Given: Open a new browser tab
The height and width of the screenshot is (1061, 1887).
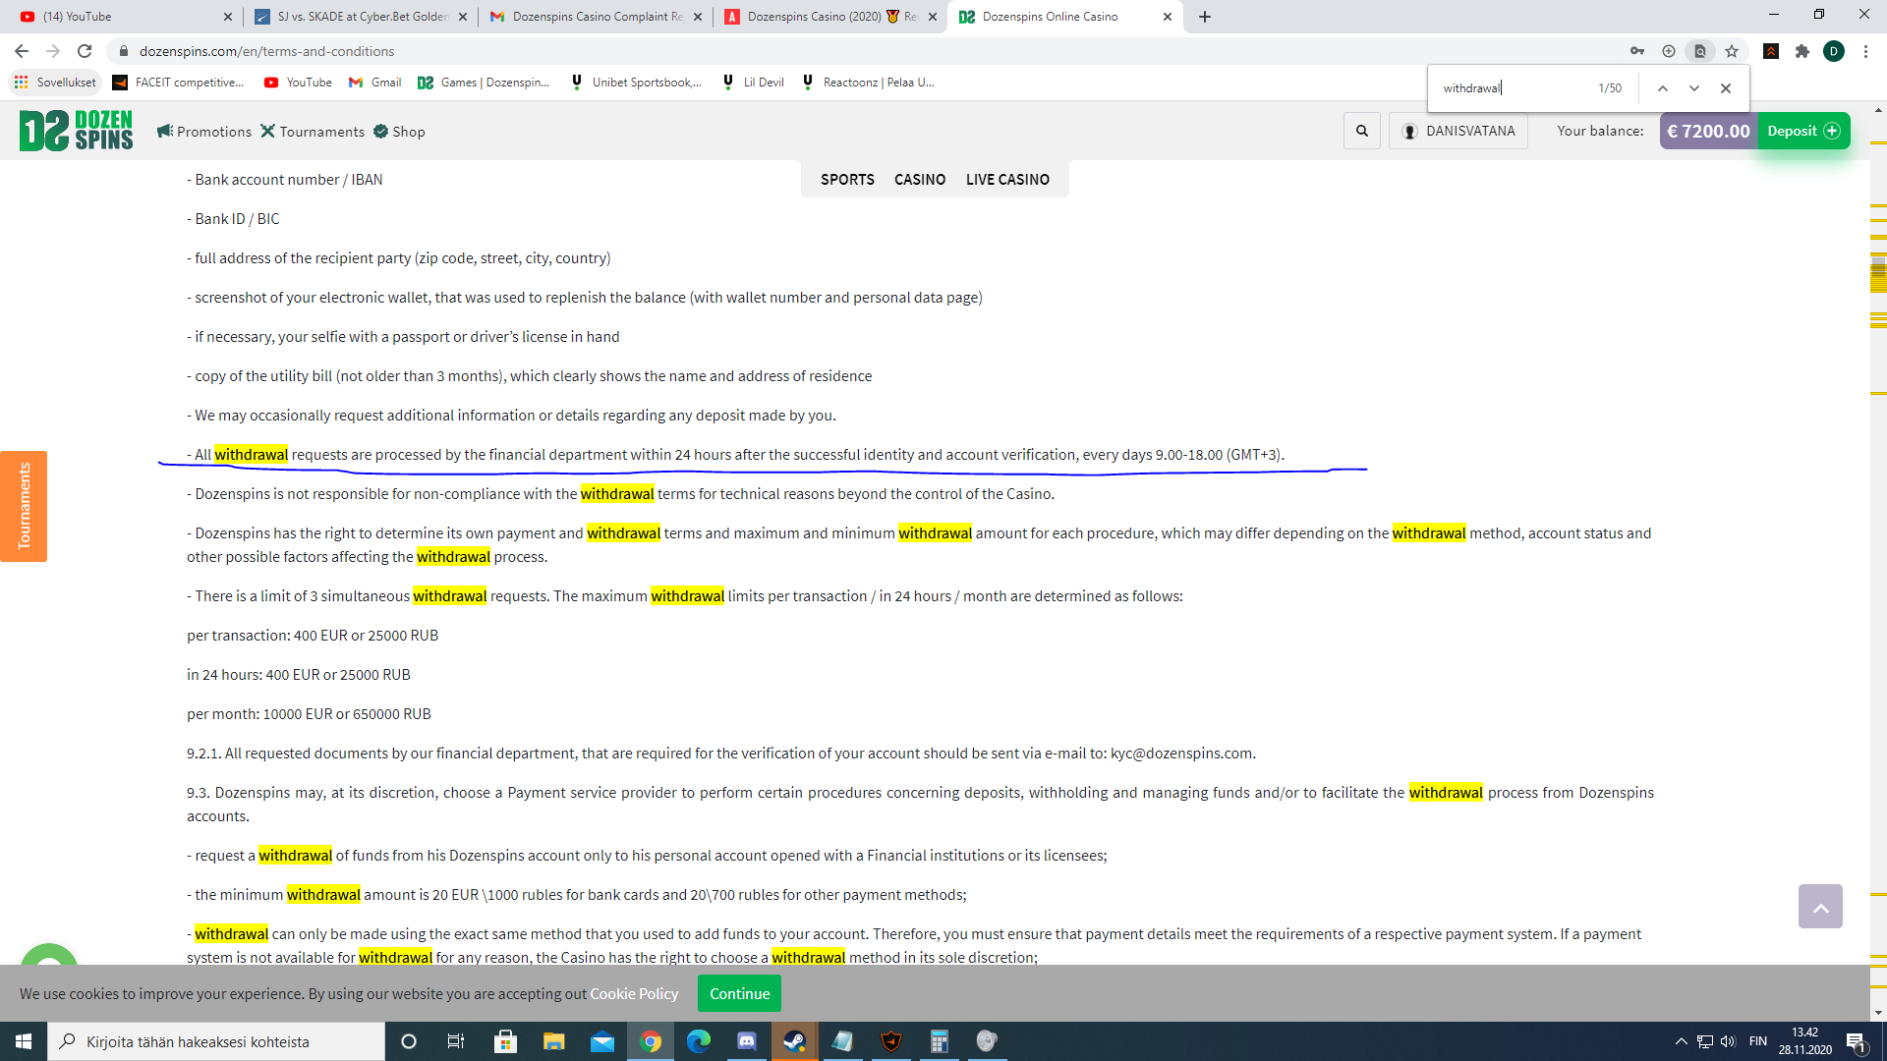Looking at the screenshot, I should click(1205, 17).
